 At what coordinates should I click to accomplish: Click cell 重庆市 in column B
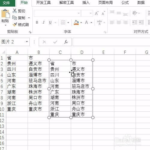click(38, 109)
